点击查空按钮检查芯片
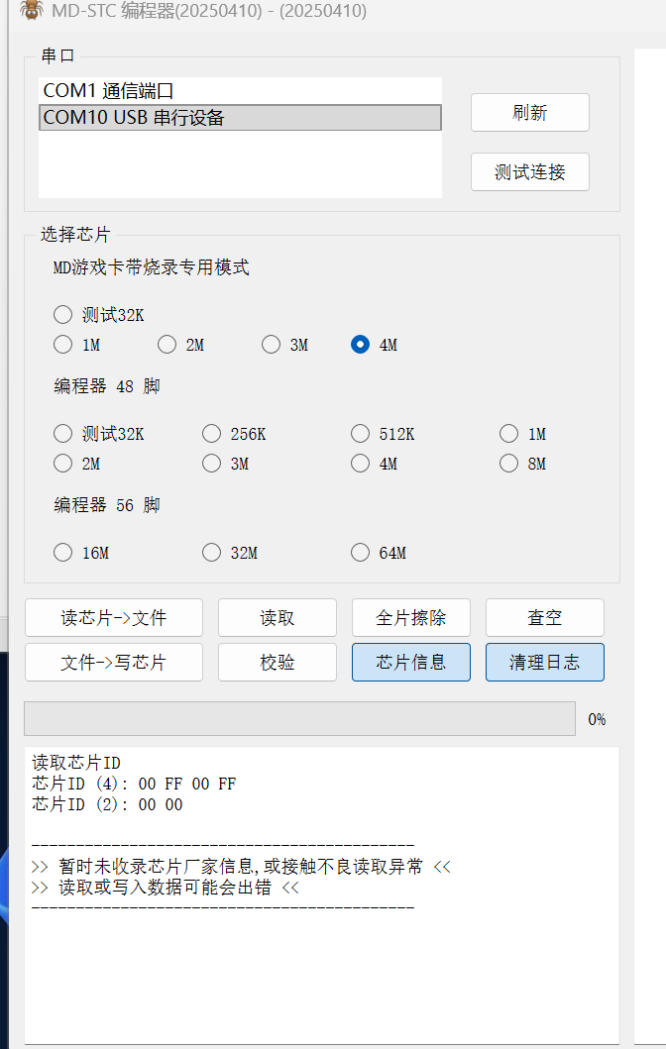 (544, 617)
